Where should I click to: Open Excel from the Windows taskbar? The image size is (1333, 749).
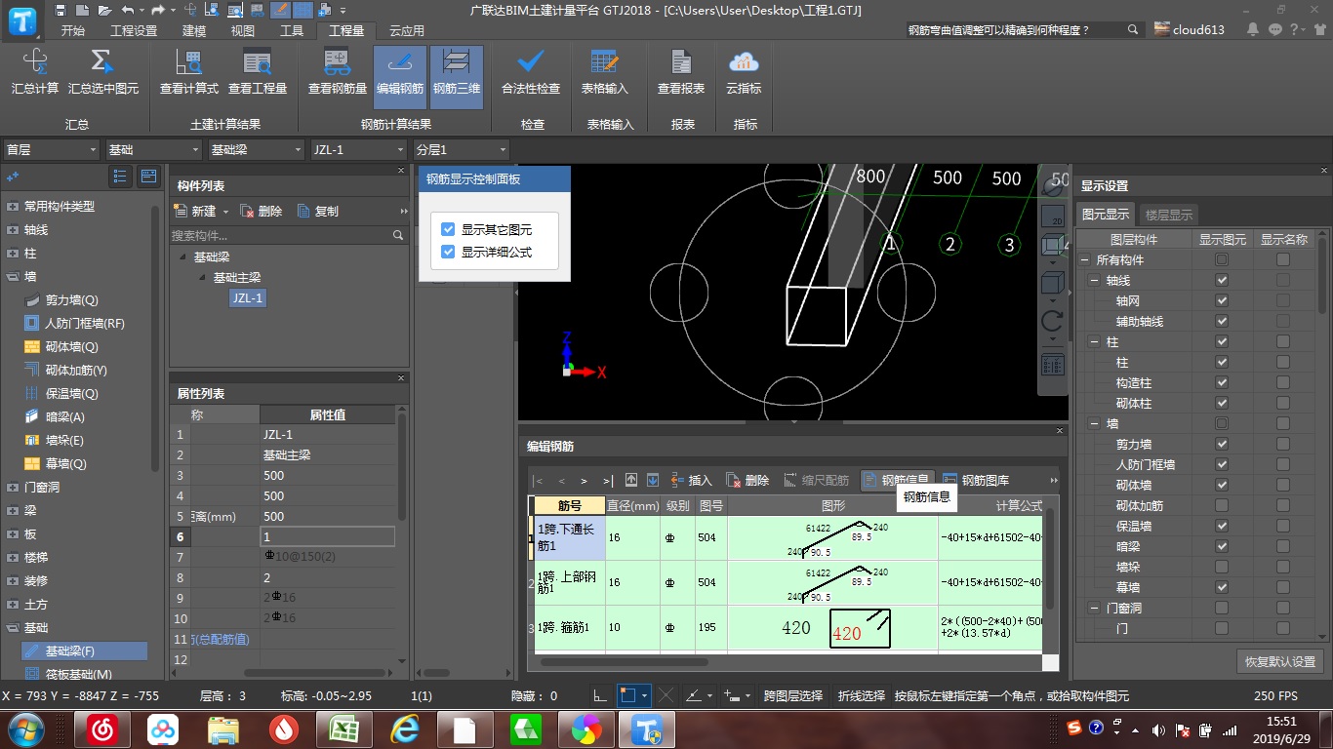[343, 729]
